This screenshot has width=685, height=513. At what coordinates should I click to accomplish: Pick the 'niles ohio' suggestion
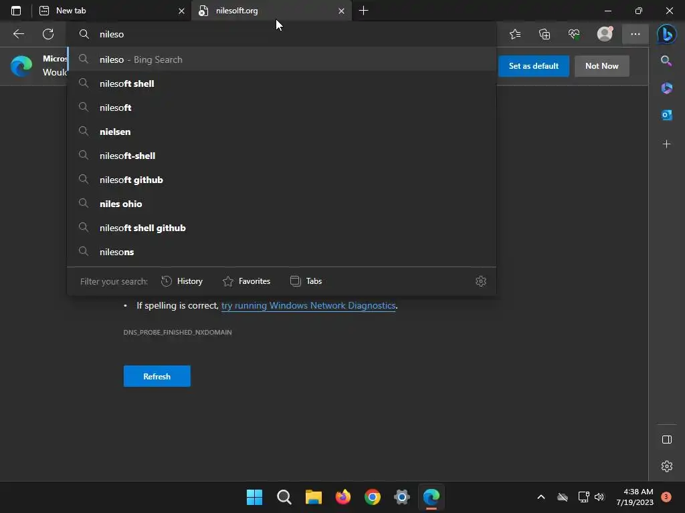282,204
